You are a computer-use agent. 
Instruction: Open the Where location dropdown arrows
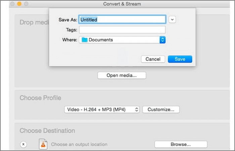[162, 40]
